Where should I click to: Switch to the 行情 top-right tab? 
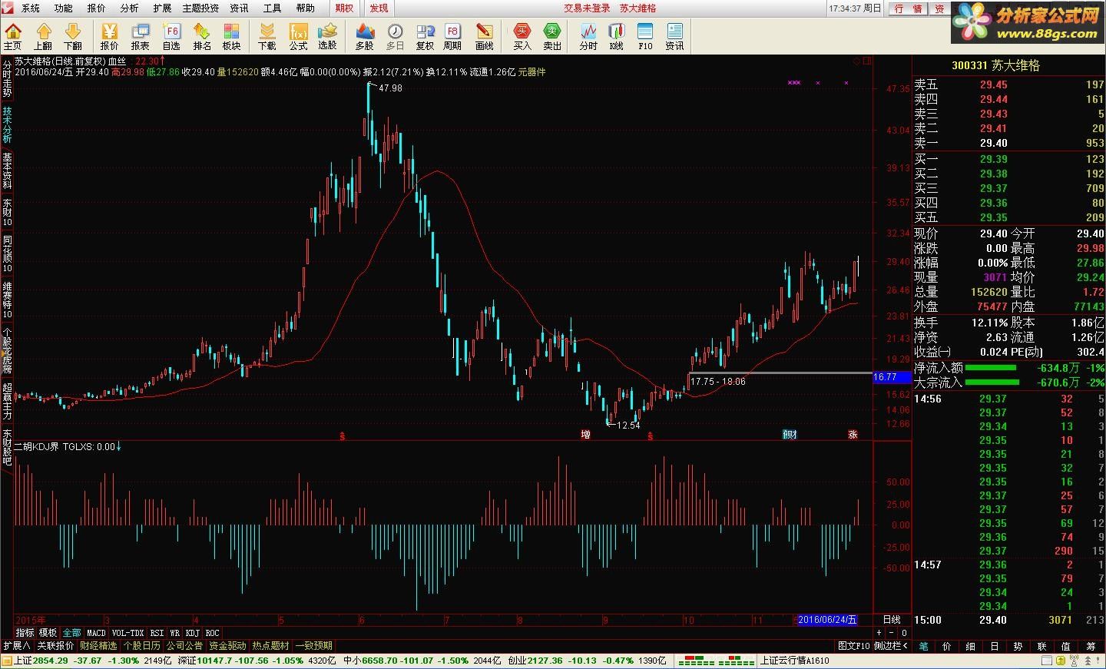[908, 8]
